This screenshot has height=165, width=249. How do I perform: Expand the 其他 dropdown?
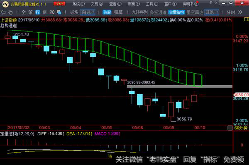click(x=212, y=12)
